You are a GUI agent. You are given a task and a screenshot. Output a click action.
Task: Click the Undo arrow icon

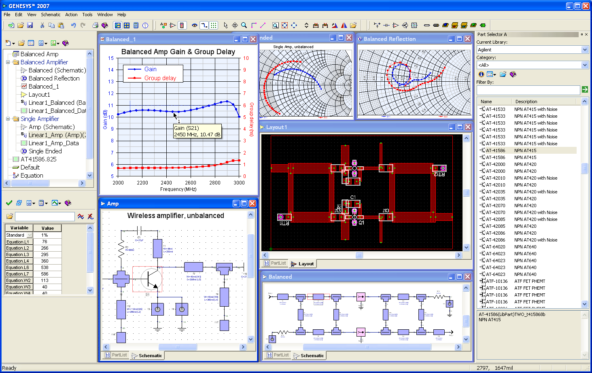click(73, 25)
